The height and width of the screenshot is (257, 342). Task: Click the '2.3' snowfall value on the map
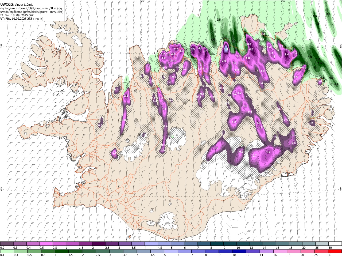point(176,49)
